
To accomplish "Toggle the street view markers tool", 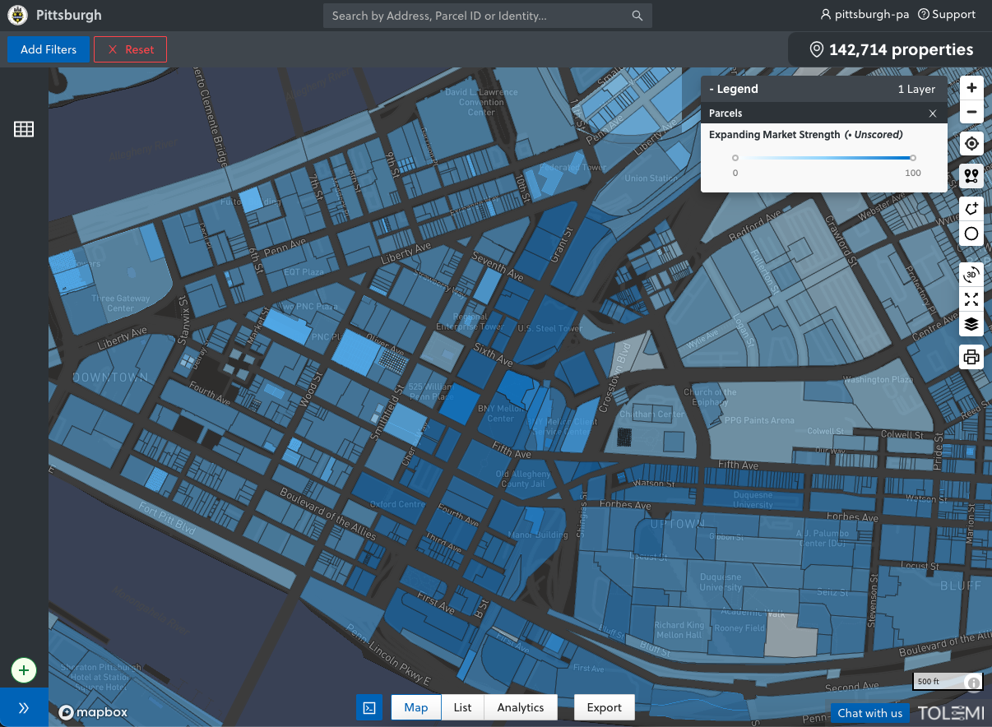I will pyautogui.click(x=971, y=176).
